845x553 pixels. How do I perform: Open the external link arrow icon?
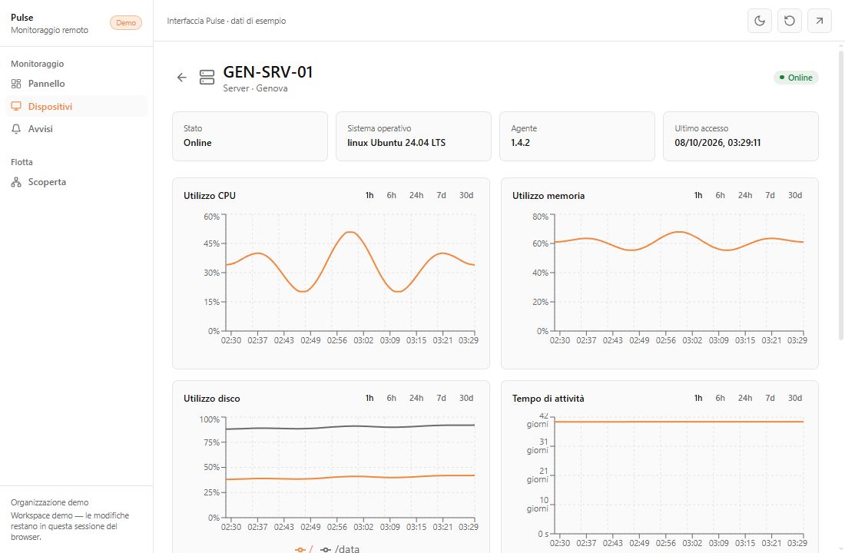coord(819,21)
